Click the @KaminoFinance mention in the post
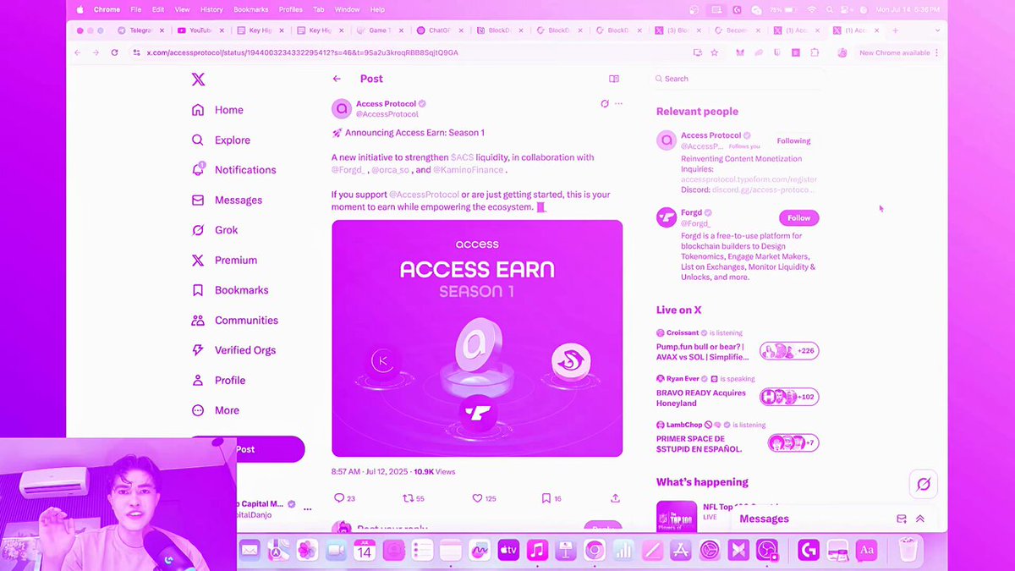Screen dimensions: 1015x571 pos(469,170)
